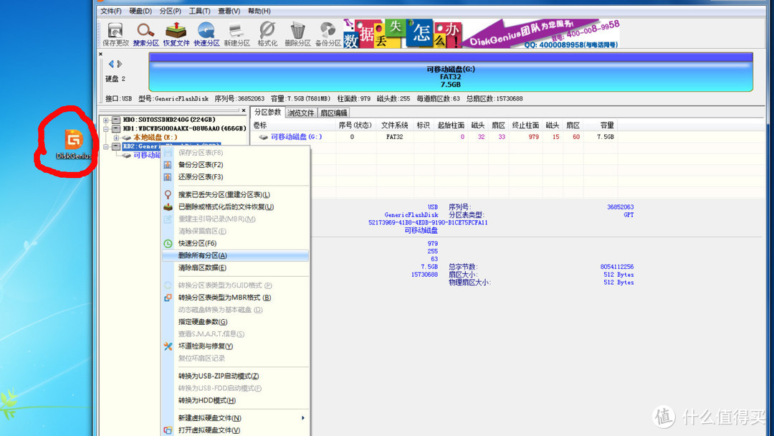
Task: Choose 删除所有分区(A) from context menu
Action: point(203,255)
